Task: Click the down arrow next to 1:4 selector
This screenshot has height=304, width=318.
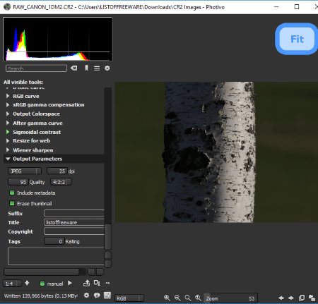Action: (27, 283)
